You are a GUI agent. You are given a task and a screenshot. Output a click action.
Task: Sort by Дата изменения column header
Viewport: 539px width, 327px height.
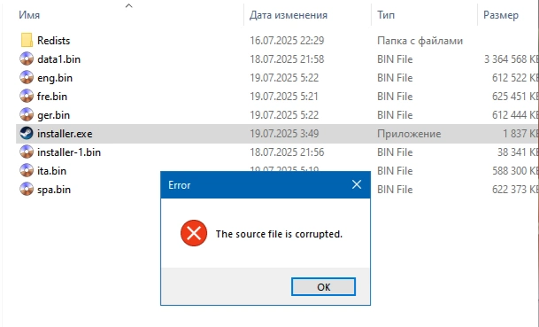288,15
